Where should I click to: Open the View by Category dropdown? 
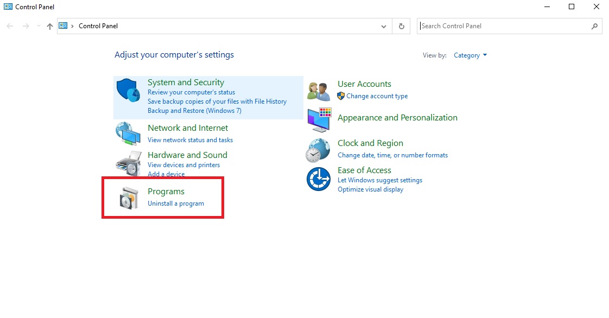pos(470,55)
